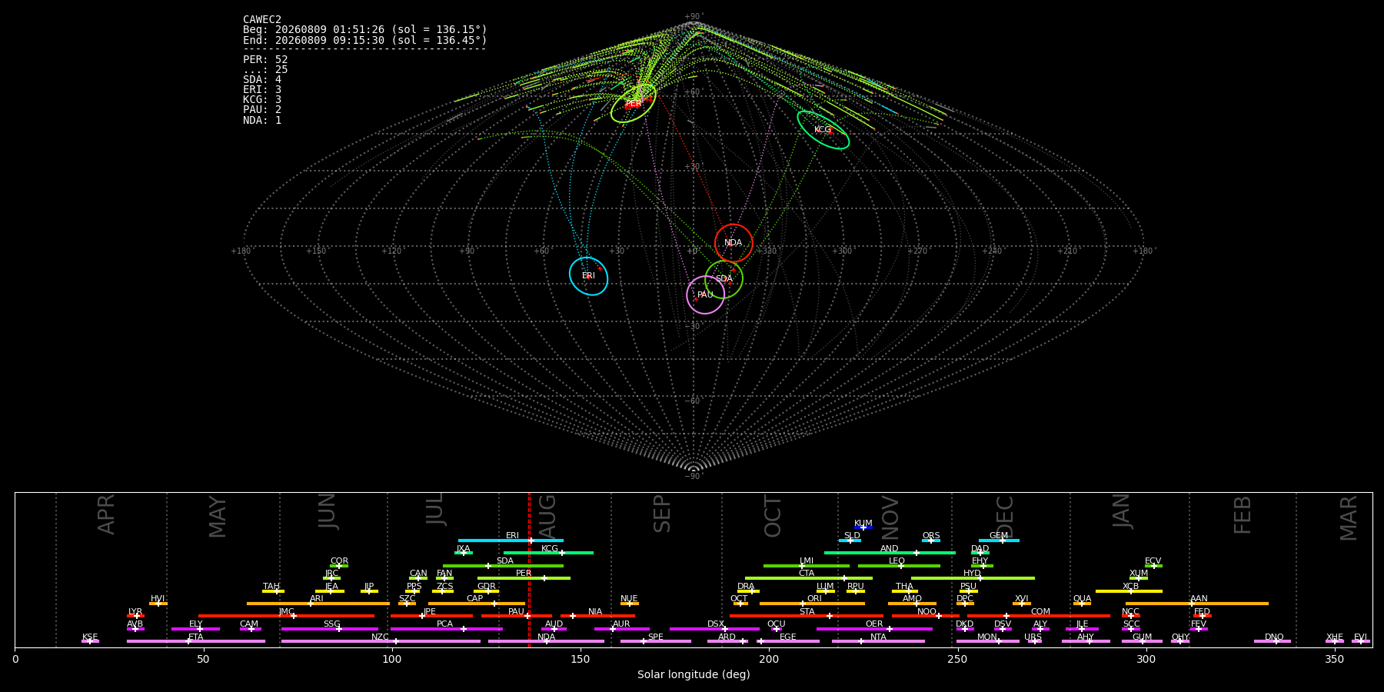
Task: Click the KUM shower marker
Action: [863, 527]
